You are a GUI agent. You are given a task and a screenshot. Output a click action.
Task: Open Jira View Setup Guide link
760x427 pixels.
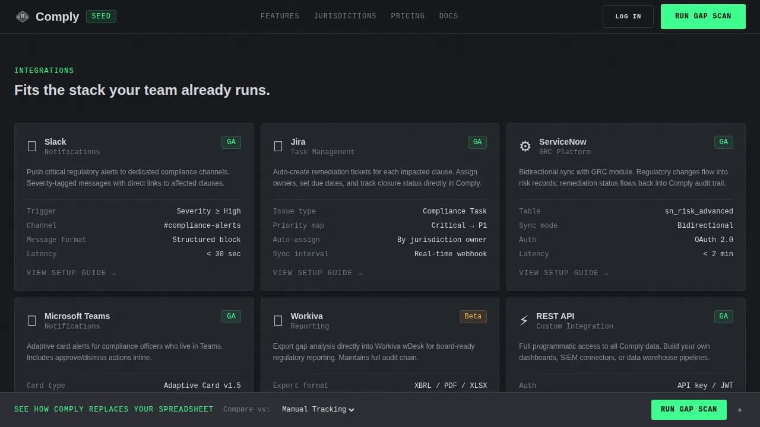point(318,273)
